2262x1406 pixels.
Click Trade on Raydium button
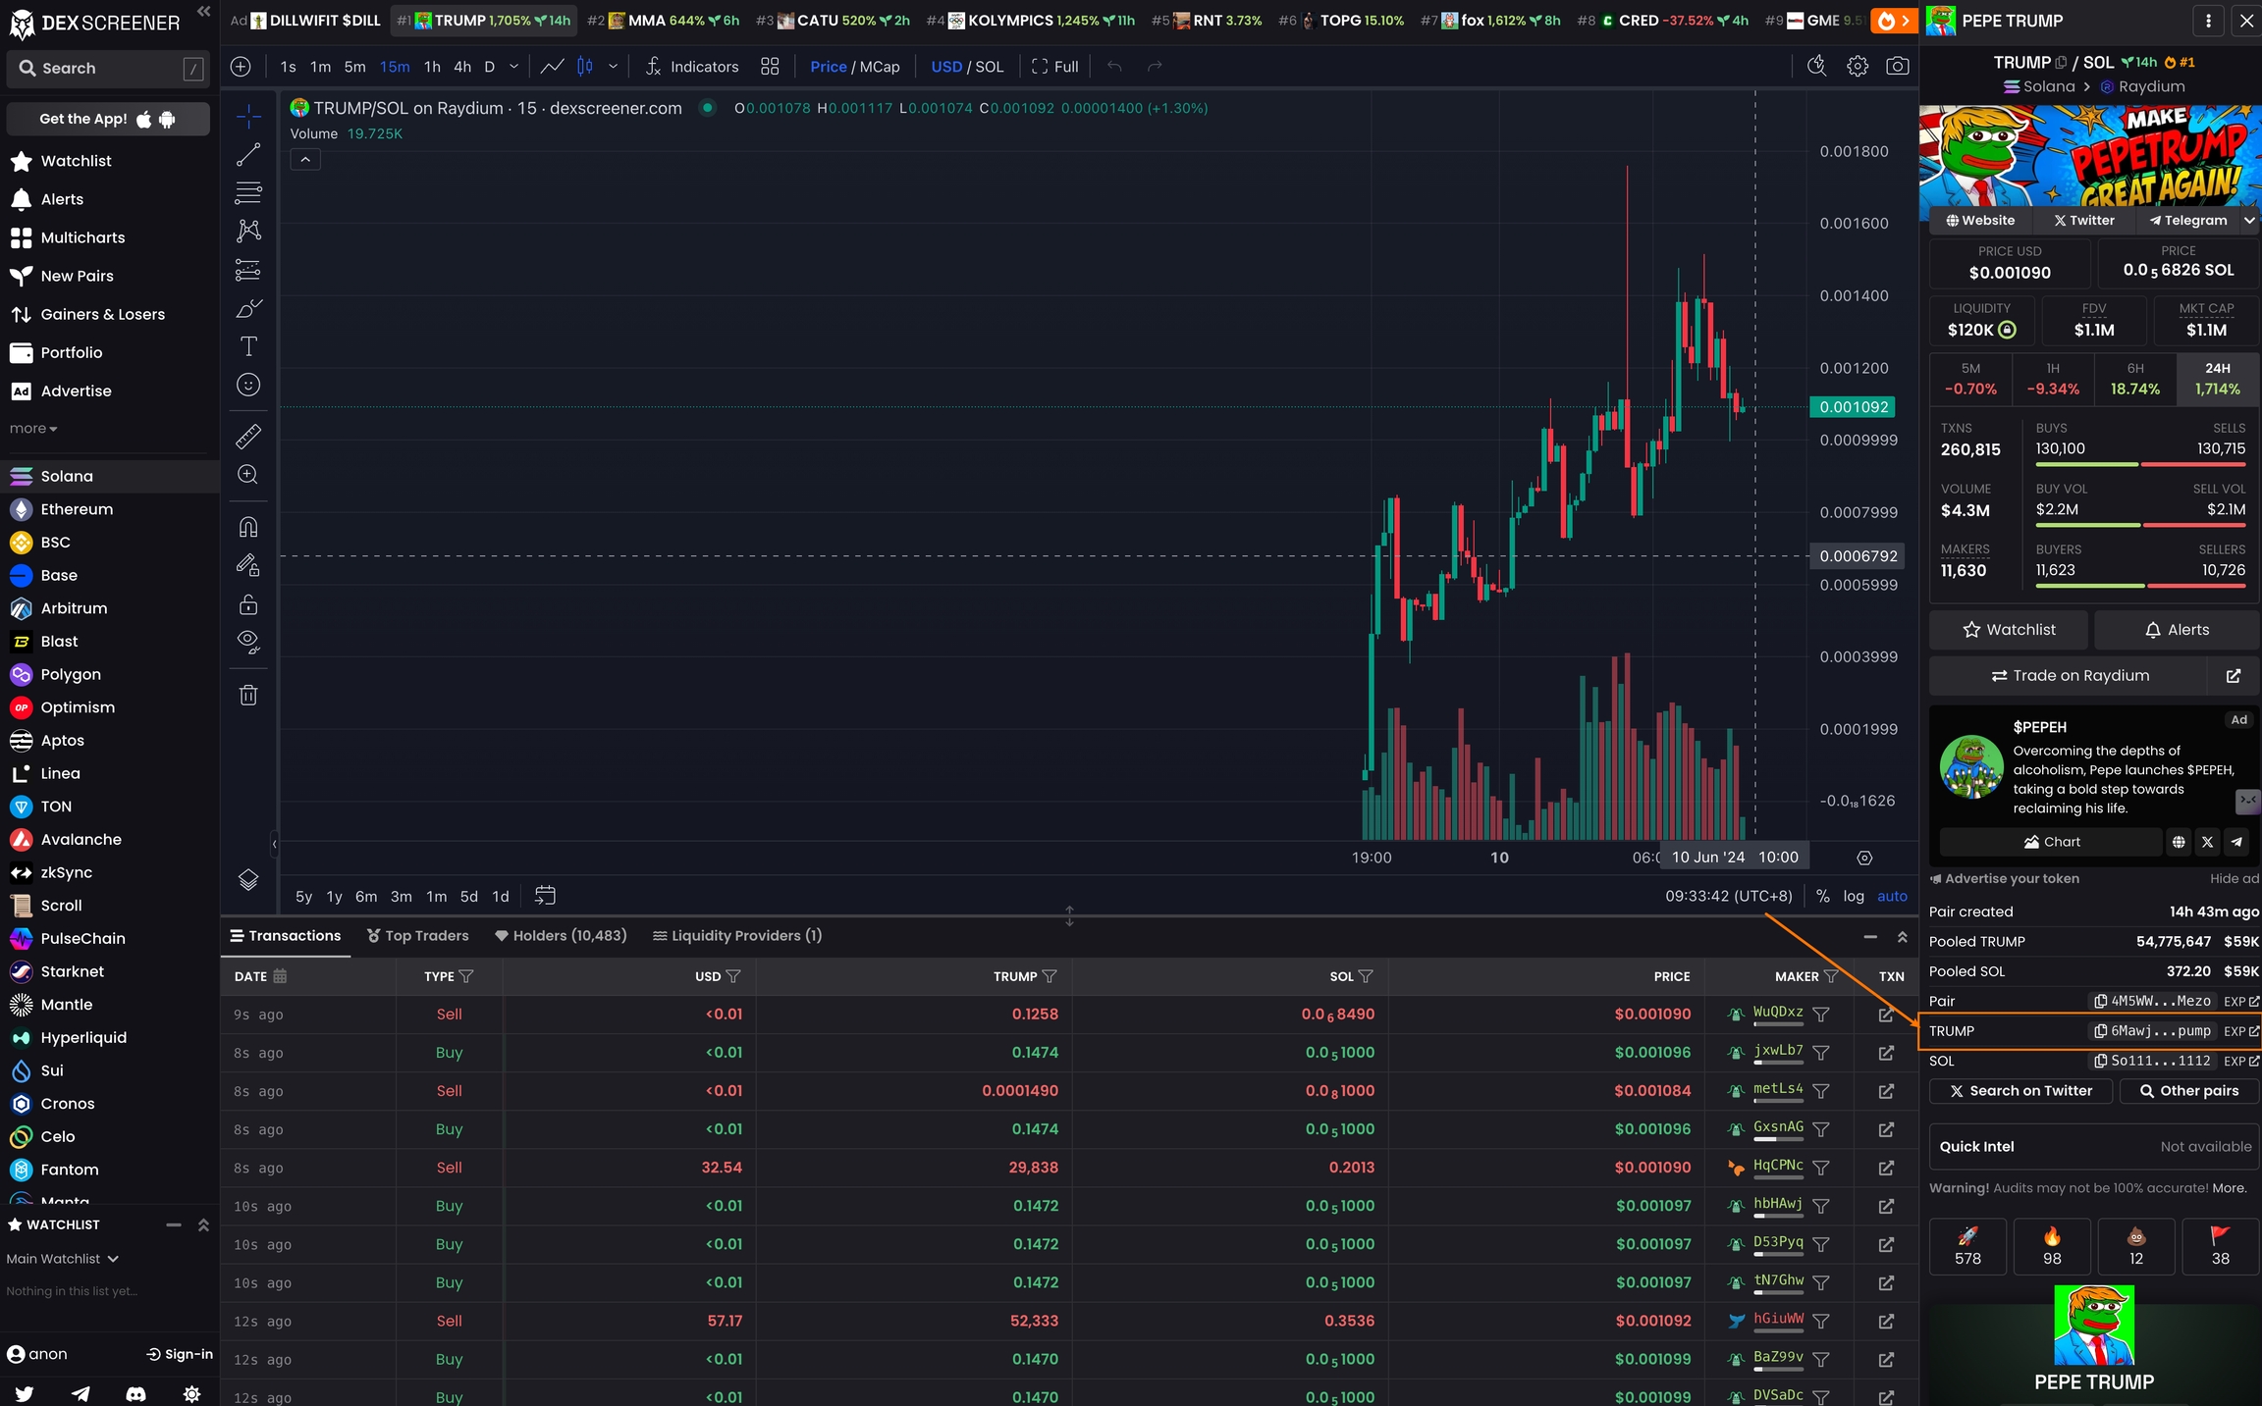click(x=2069, y=676)
